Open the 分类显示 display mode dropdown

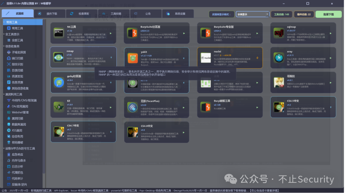[252, 14]
